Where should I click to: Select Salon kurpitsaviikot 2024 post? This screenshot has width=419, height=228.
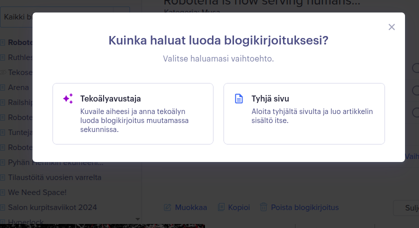coord(52,207)
